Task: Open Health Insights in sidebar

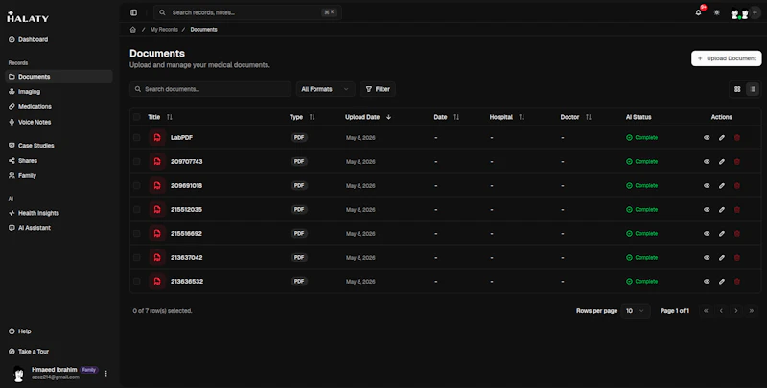Action: pyautogui.click(x=58, y=213)
